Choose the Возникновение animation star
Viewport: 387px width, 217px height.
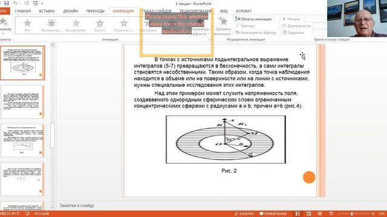pyautogui.click(x=51, y=25)
